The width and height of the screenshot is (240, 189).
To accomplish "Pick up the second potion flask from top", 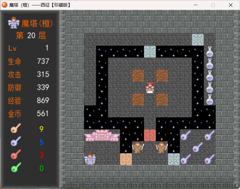I will pos(210,64).
